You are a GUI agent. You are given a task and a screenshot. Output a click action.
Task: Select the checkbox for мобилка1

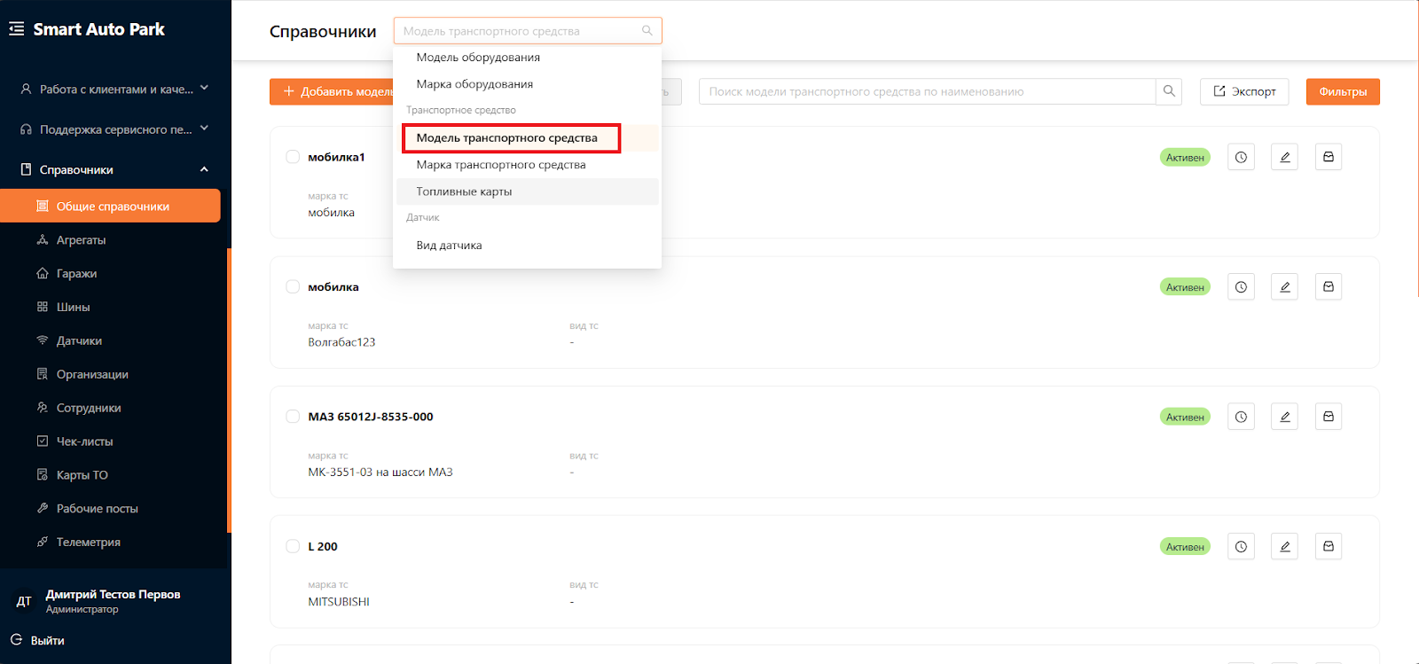click(293, 157)
